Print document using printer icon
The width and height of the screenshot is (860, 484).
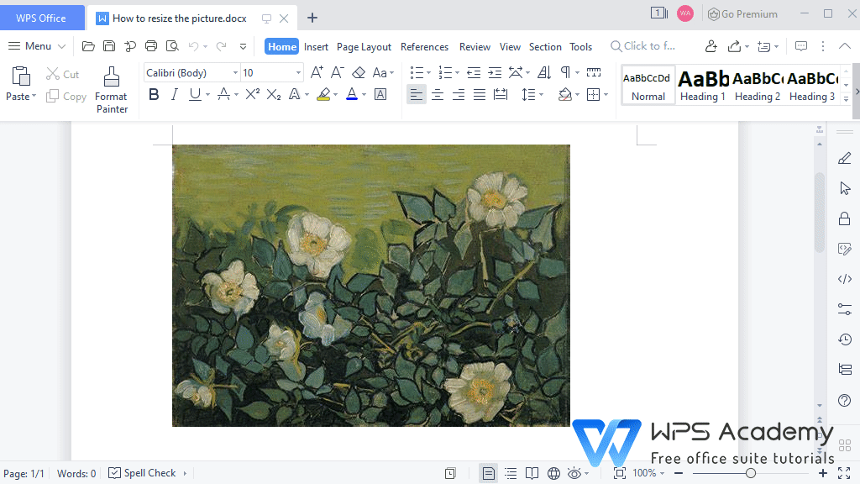coord(151,46)
